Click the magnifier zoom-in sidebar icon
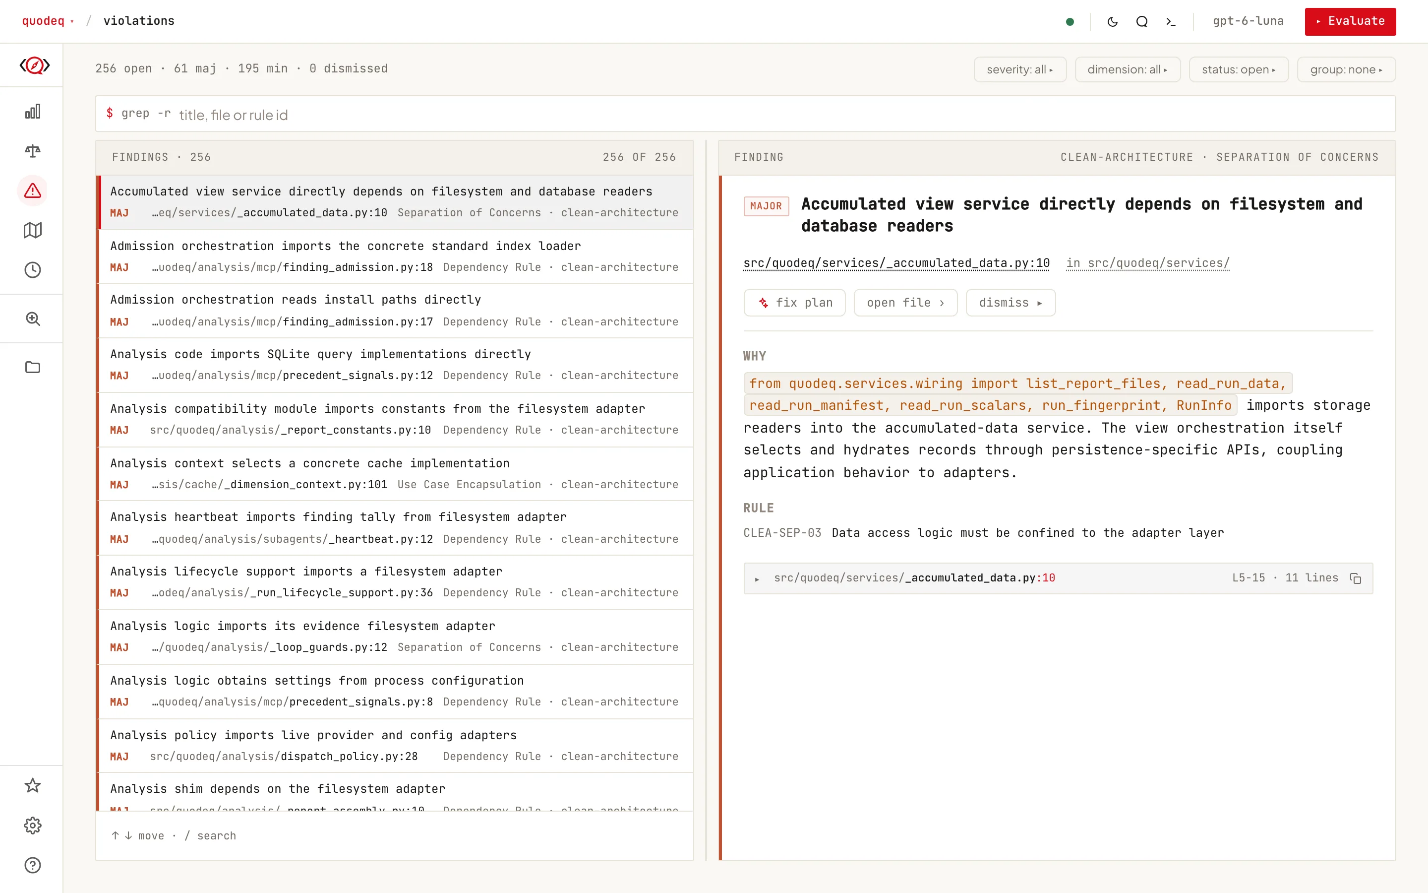This screenshot has width=1428, height=893. coord(32,319)
